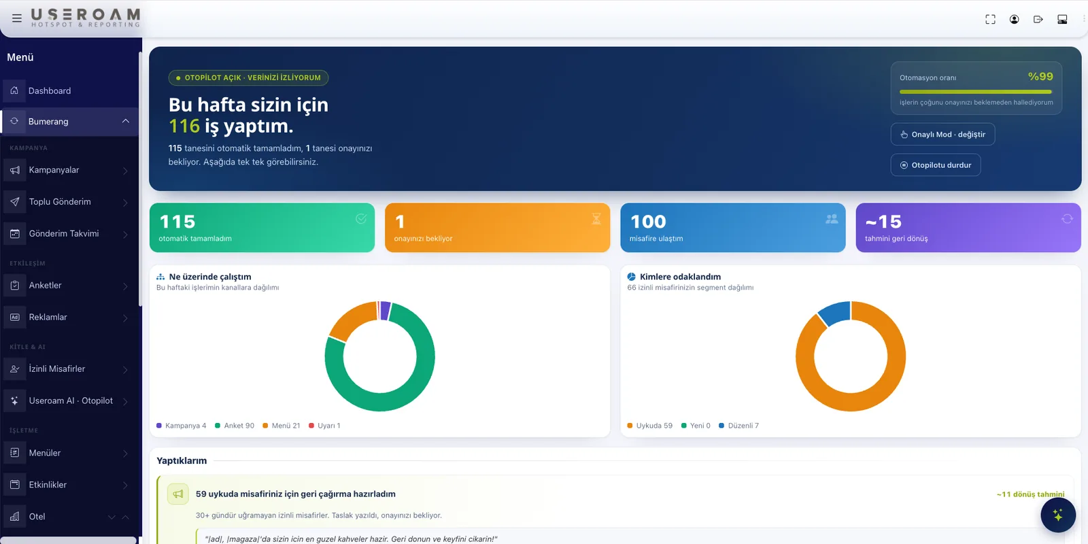
Task: Toggle Menü 21 legend series
Action: (282, 426)
